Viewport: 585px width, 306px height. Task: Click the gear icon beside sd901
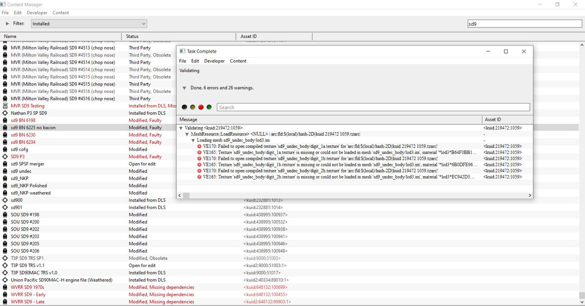pyautogui.click(x=5, y=207)
